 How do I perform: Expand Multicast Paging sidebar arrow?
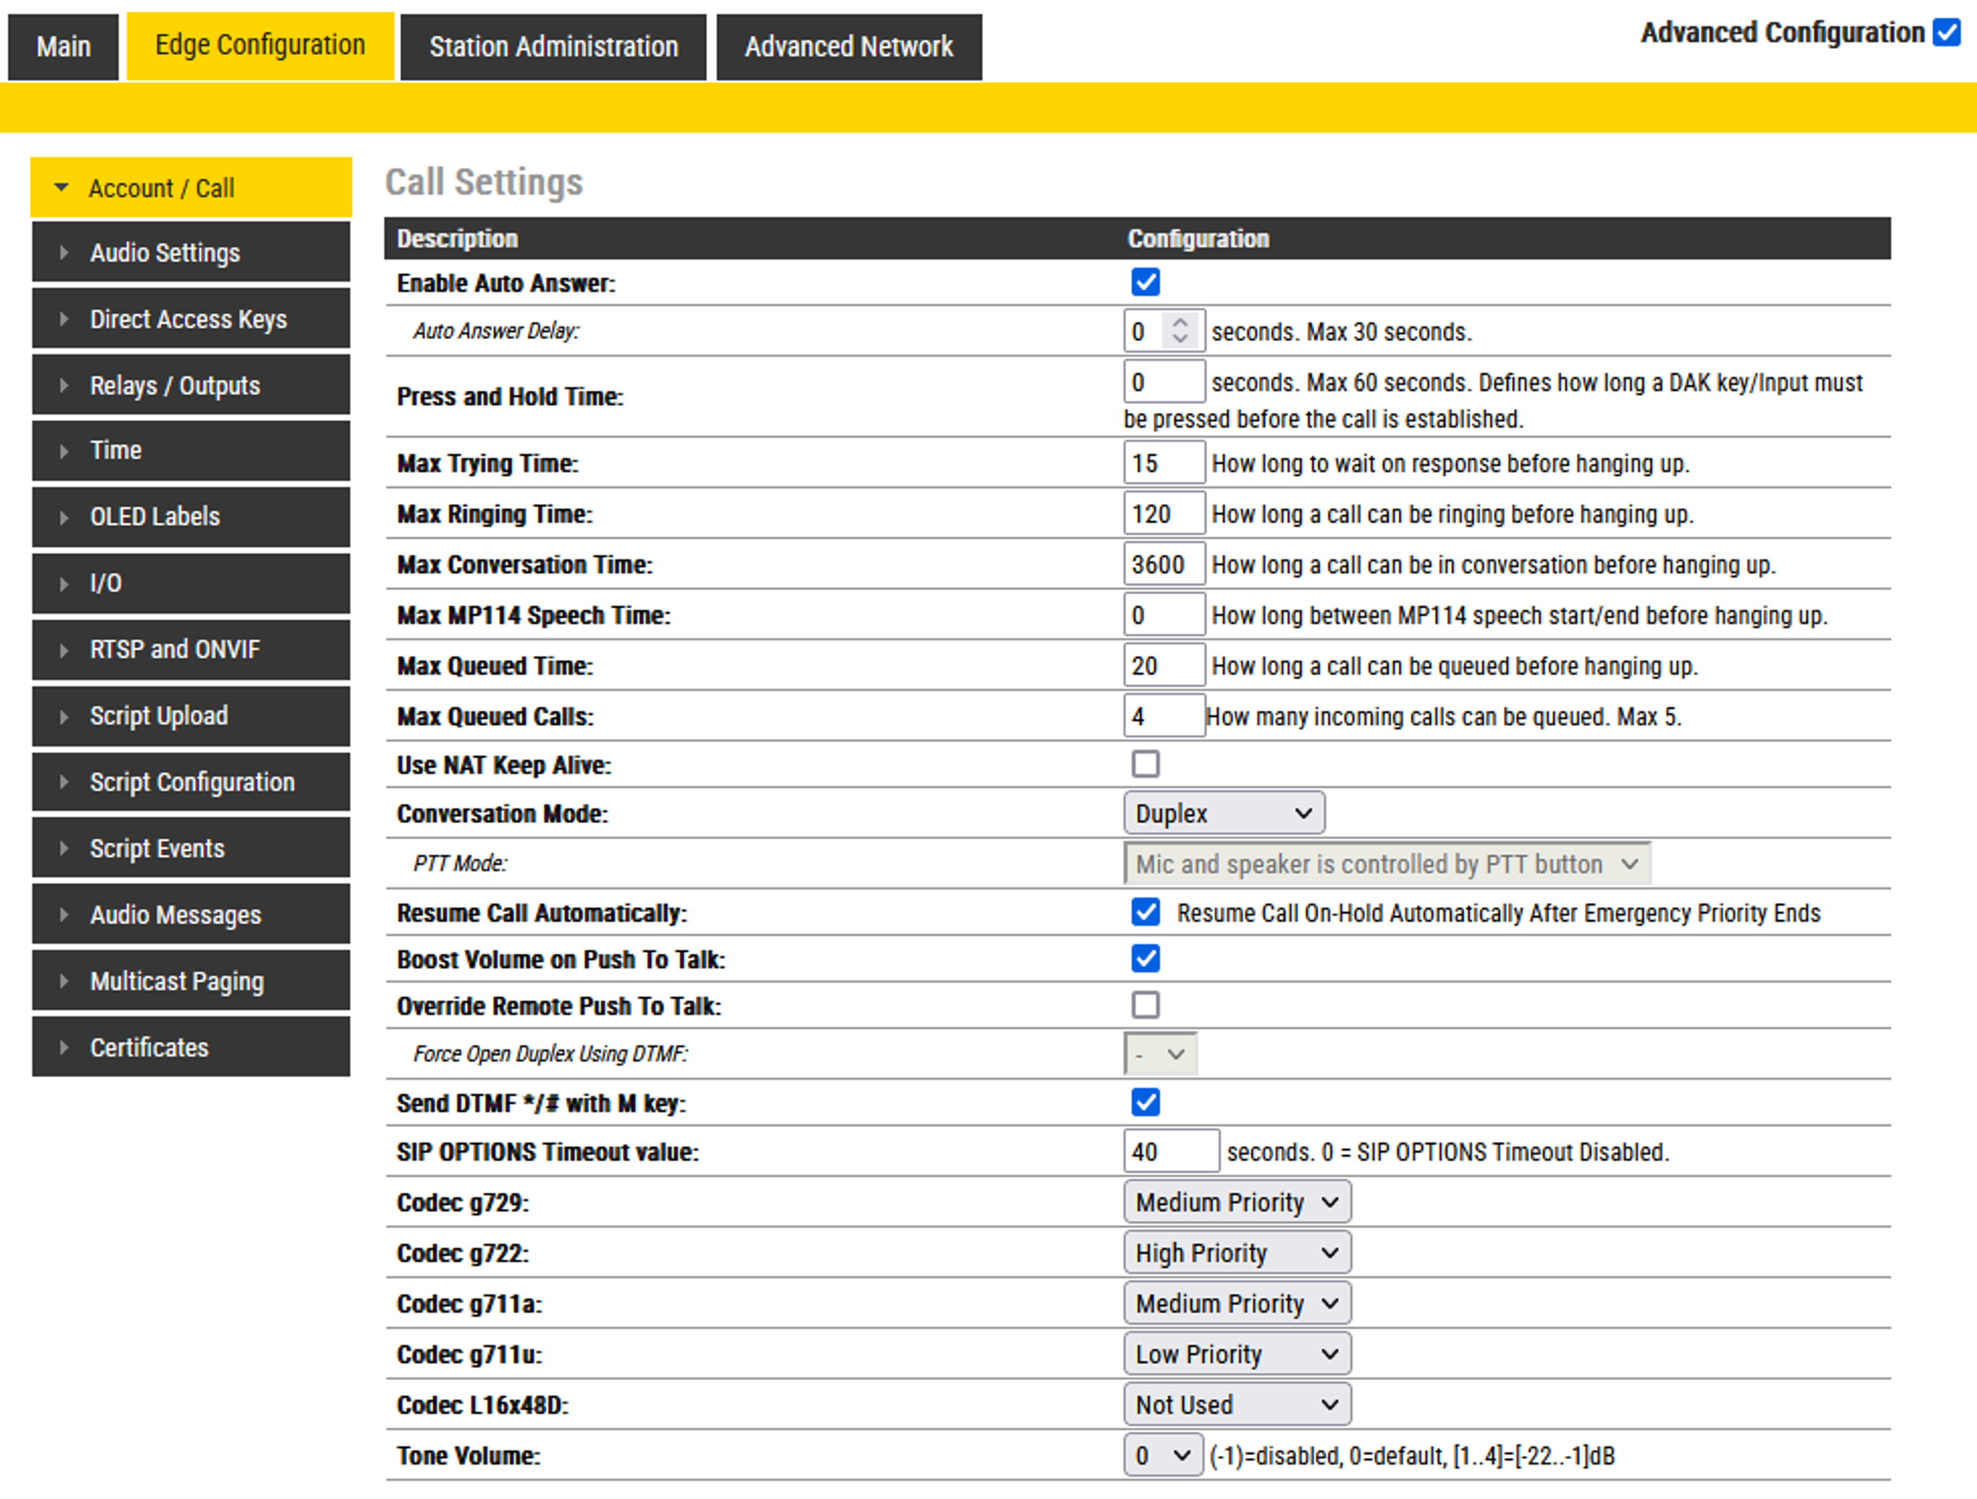(64, 981)
